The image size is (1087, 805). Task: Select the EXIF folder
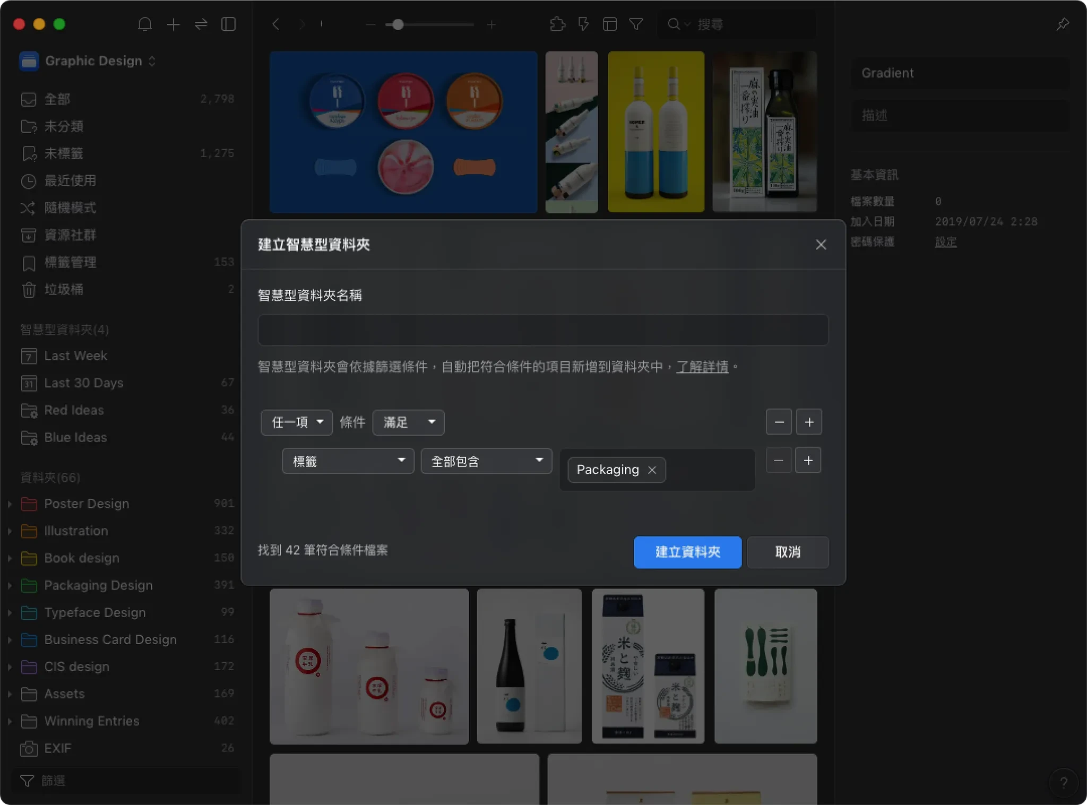pyautogui.click(x=126, y=748)
